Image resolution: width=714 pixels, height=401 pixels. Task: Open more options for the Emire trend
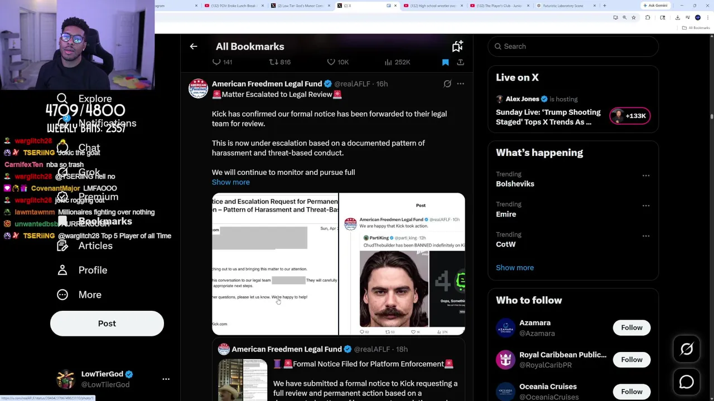tap(646, 206)
